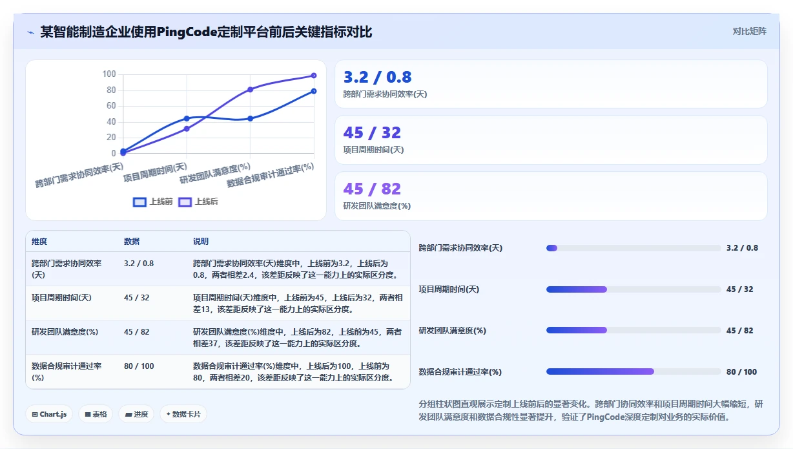Image resolution: width=793 pixels, height=449 pixels.
Task: Select the 45 / 32 data card
Action: tap(551, 140)
